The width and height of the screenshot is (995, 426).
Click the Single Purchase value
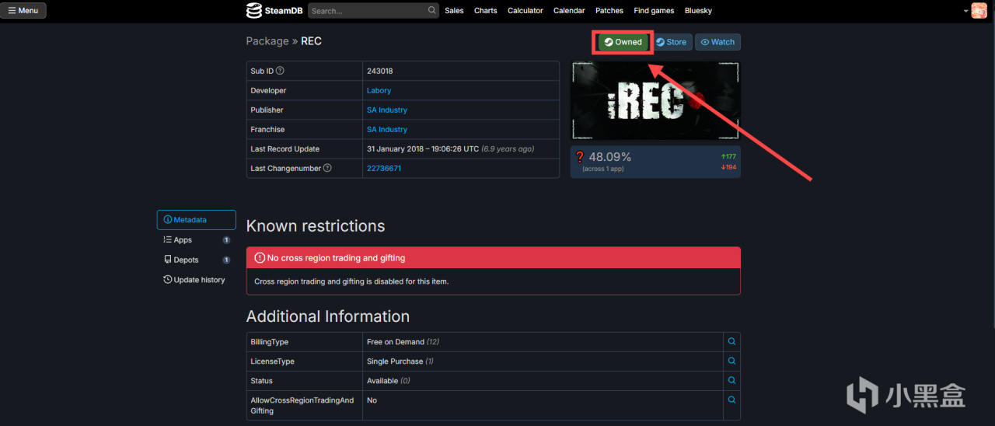395,361
